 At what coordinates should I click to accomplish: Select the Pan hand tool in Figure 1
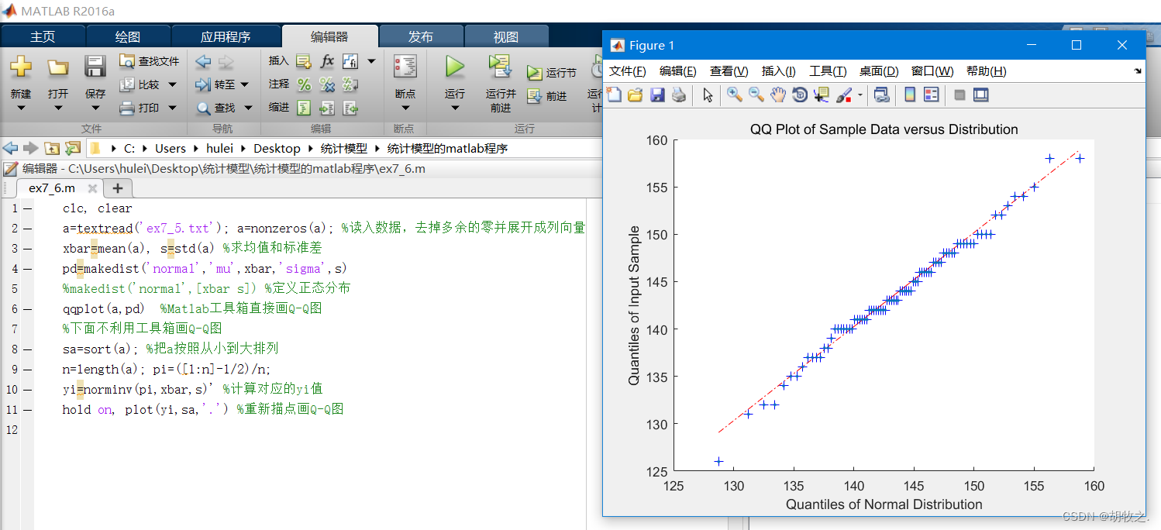click(x=778, y=95)
